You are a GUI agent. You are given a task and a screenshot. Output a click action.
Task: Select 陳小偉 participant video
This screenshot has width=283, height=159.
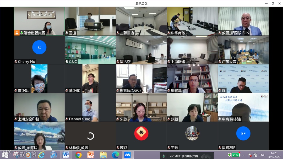[90, 79]
